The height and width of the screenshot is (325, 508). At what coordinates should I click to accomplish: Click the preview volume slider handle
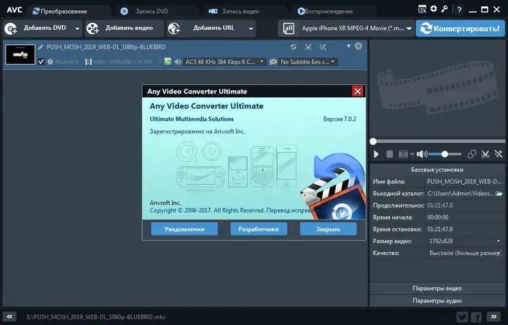coord(444,154)
